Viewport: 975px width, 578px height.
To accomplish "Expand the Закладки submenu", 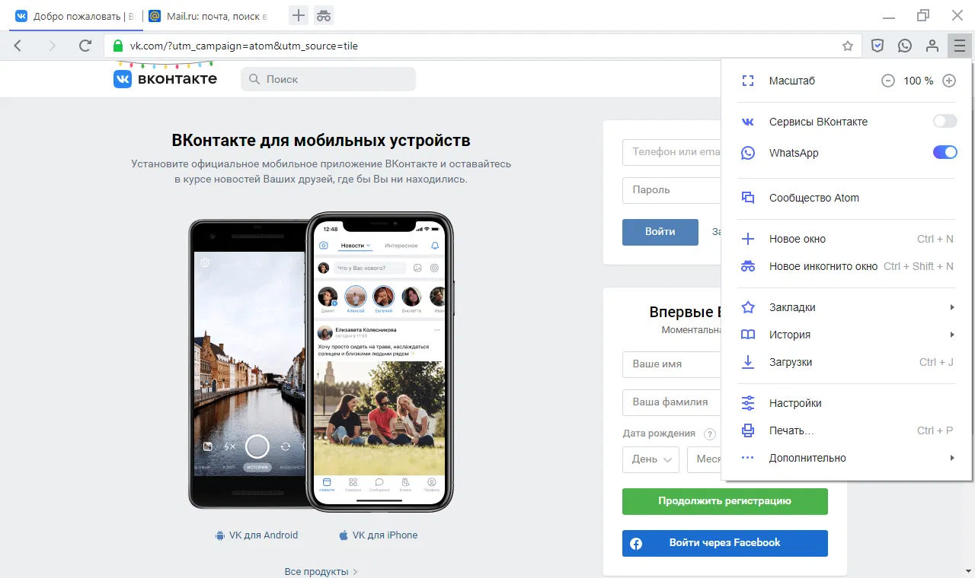I will click(846, 307).
